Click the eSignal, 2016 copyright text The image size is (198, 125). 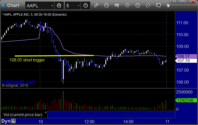click(15, 86)
